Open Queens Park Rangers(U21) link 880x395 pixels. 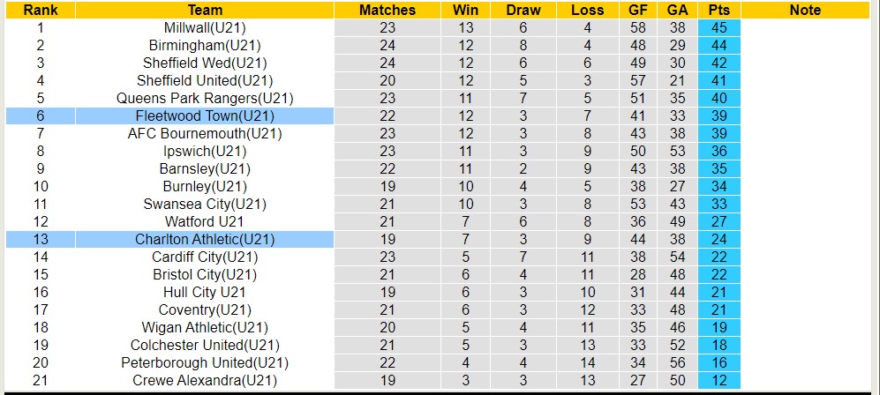click(205, 99)
